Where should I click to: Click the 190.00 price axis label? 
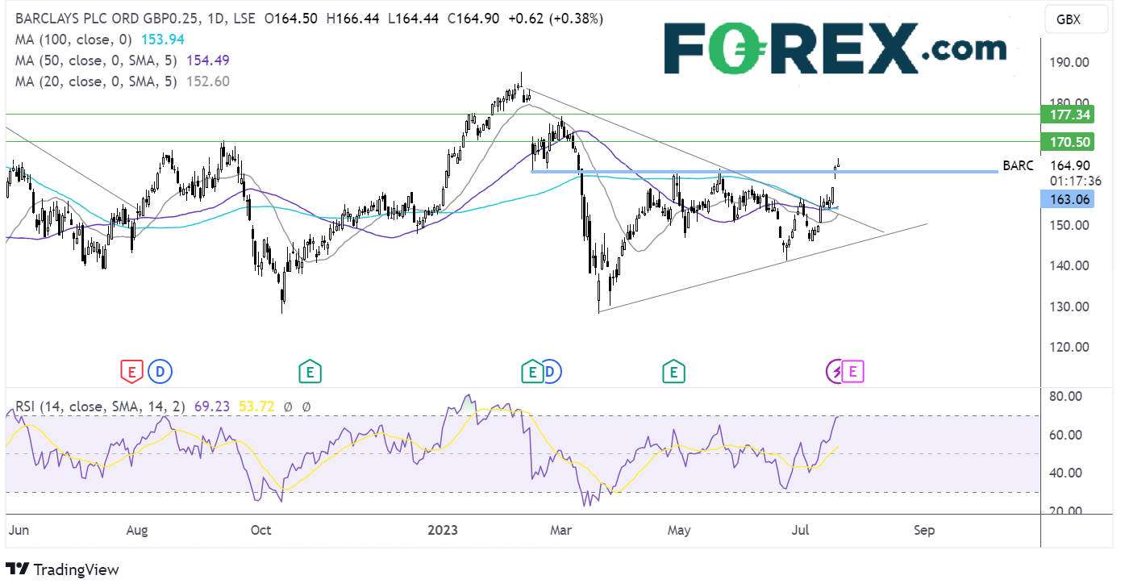point(1070,62)
